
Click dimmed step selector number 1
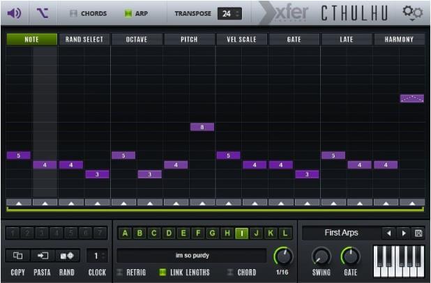coord(13,234)
